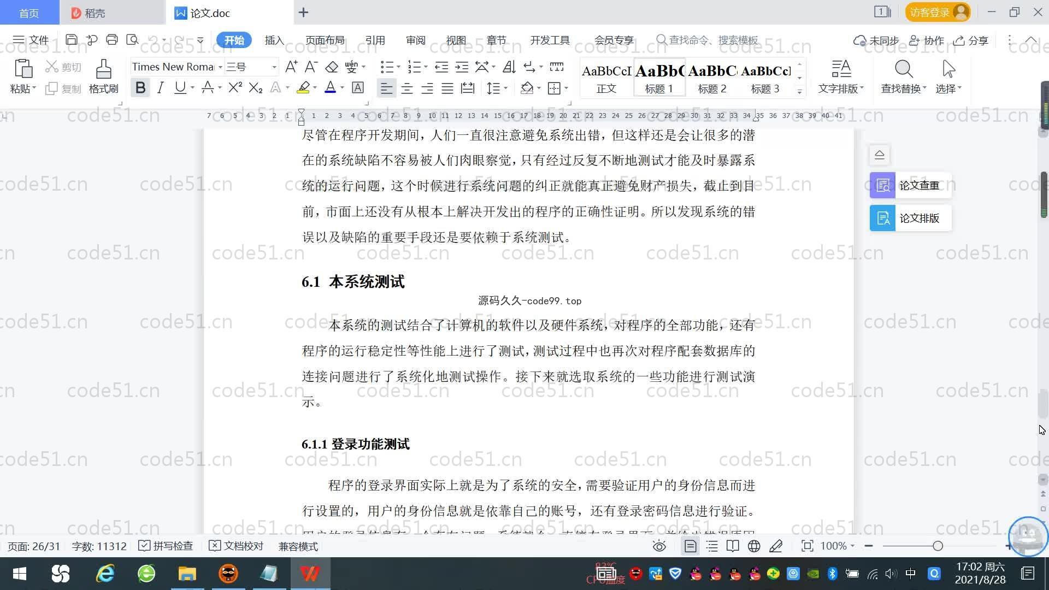Toggle Underline formatting

pyautogui.click(x=180, y=87)
